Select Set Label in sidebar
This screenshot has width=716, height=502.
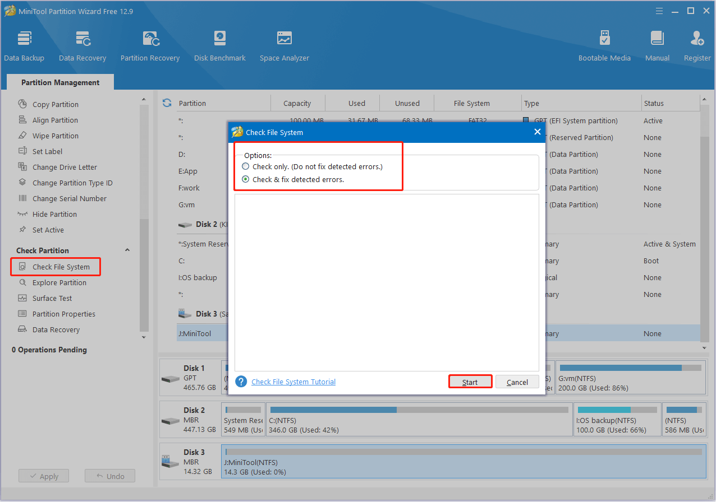tap(47, 151)
